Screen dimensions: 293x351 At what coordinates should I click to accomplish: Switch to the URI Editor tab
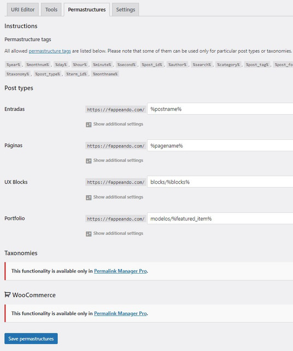point(23,10)
